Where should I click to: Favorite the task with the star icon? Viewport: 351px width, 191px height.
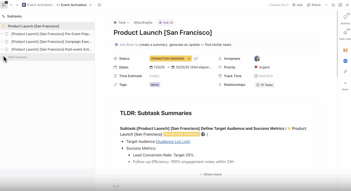tap(333, 5)
